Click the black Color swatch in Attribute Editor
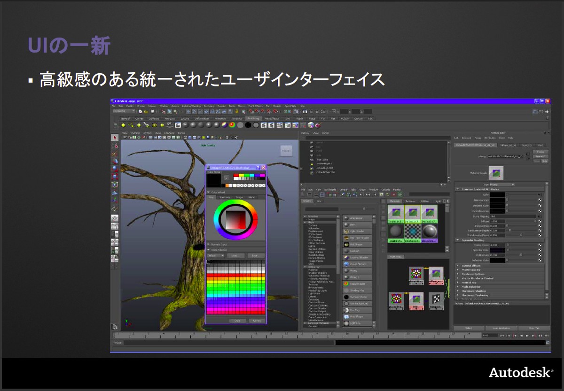The width and height of the screenshot is (564, 391). tap(497, 194)
